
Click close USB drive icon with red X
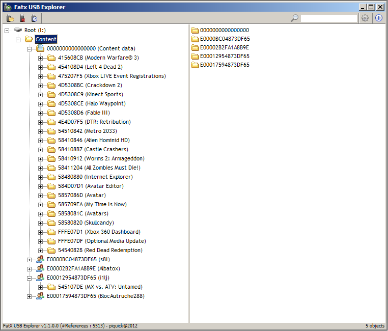(22, 18)
